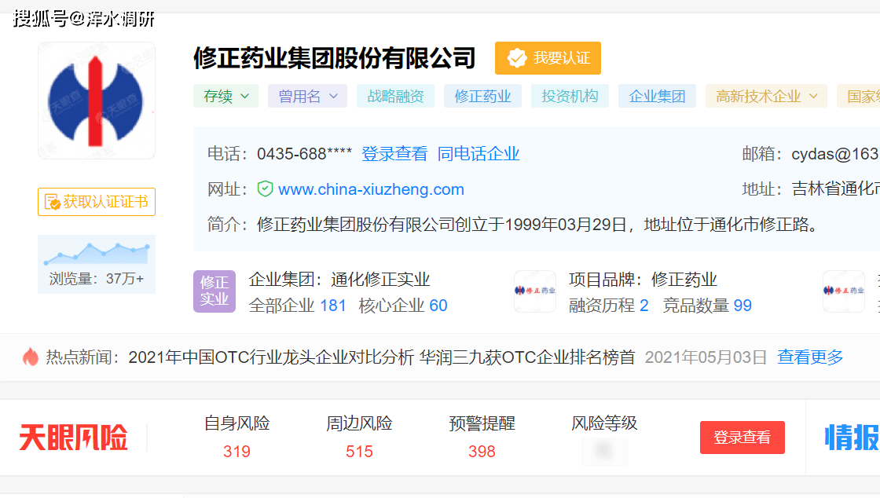
Task: Open the www.china-xiuzheng.com website link
Action: tap(371, 189)
